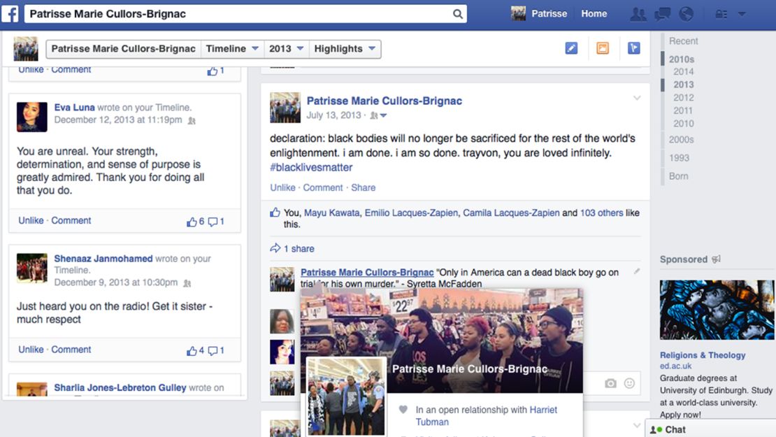The height and width of the screenshot is (437, 776).
Task: Expand options chevron on July 13 post
Action: coord(637,98)
